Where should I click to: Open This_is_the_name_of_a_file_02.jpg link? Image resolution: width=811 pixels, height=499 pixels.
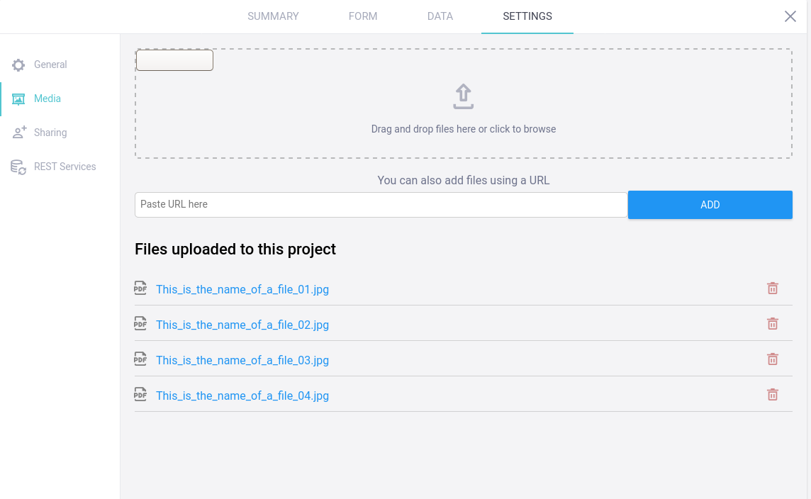(242, 325)
